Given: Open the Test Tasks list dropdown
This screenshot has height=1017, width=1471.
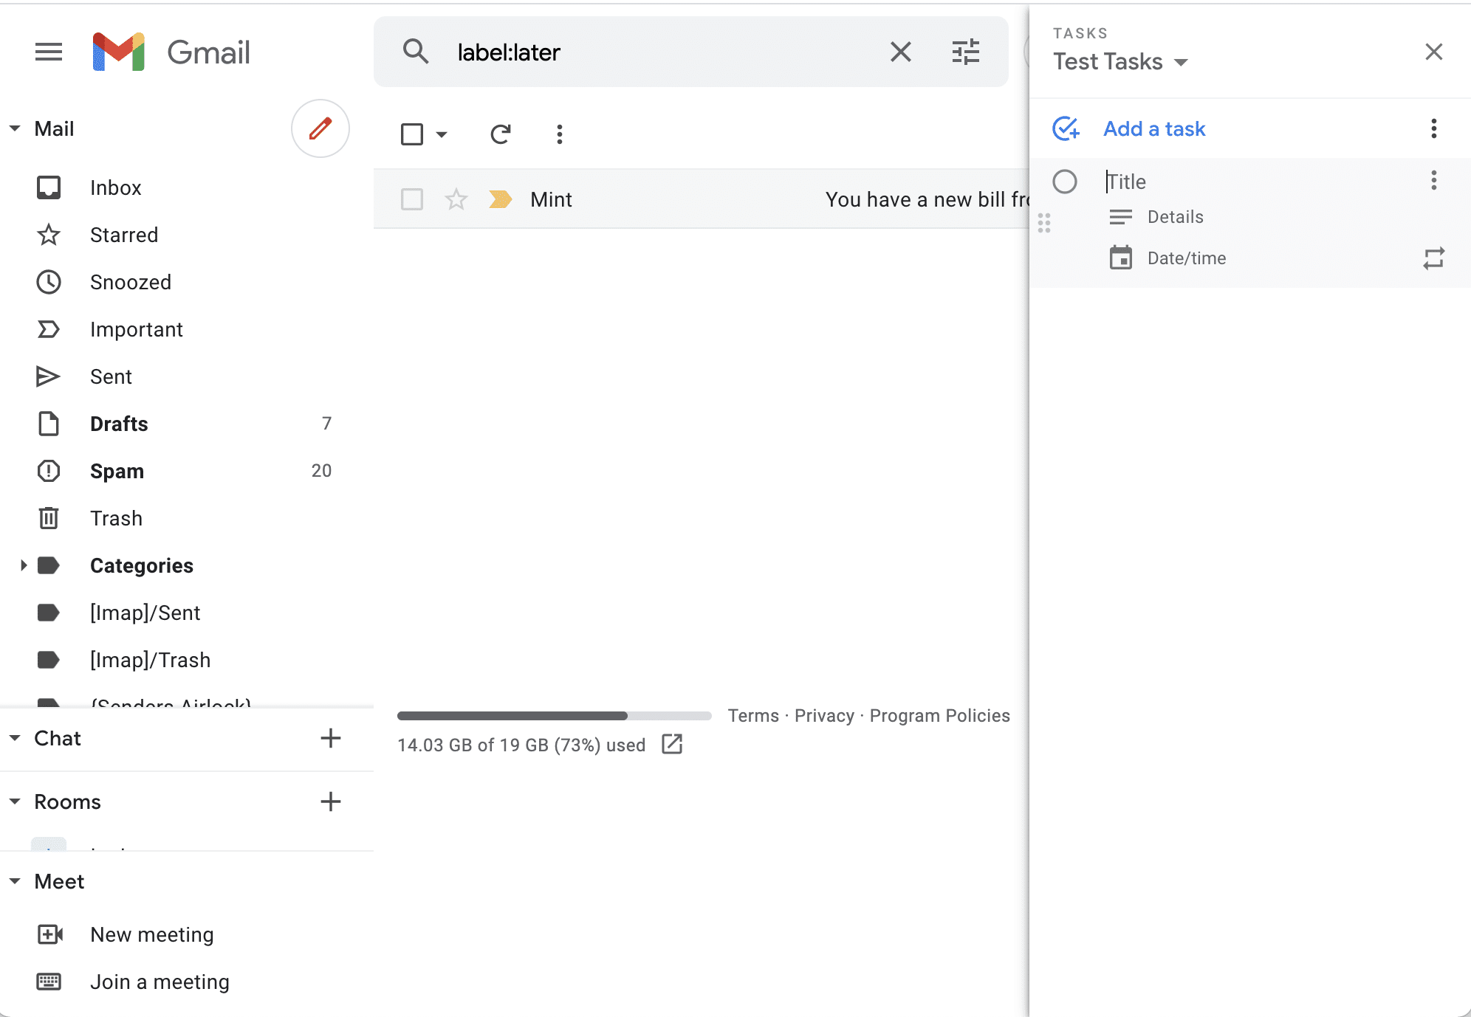Looking at the screenshot, I should 1180,62.
